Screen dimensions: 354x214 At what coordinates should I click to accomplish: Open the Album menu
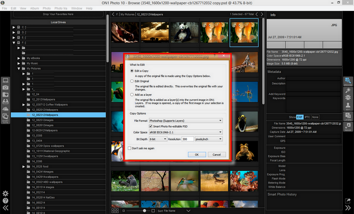coord(34,8)
